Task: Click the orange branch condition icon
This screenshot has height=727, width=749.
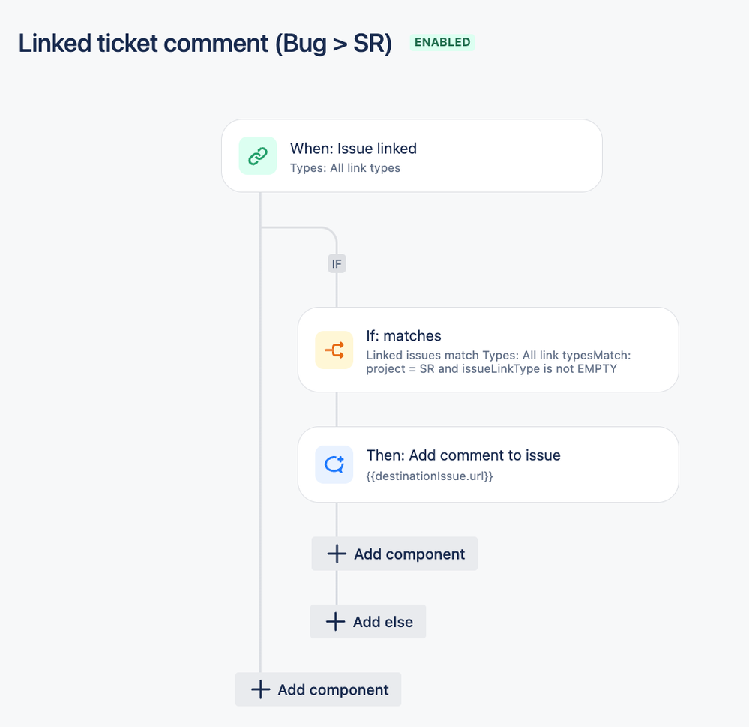Action: (x=334, y=350)
